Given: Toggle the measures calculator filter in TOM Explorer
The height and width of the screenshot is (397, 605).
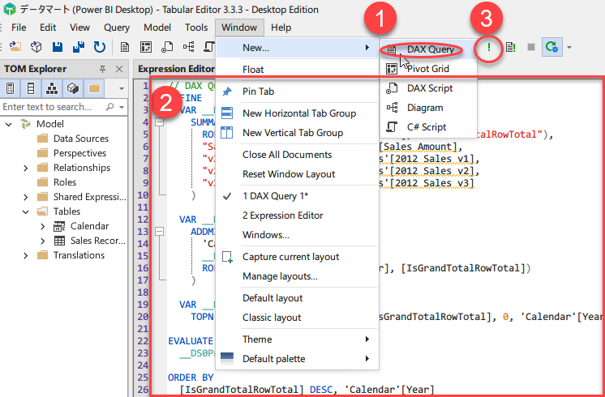Looking at the screenshot, I should pyautogui.click(x=11, y=88).
